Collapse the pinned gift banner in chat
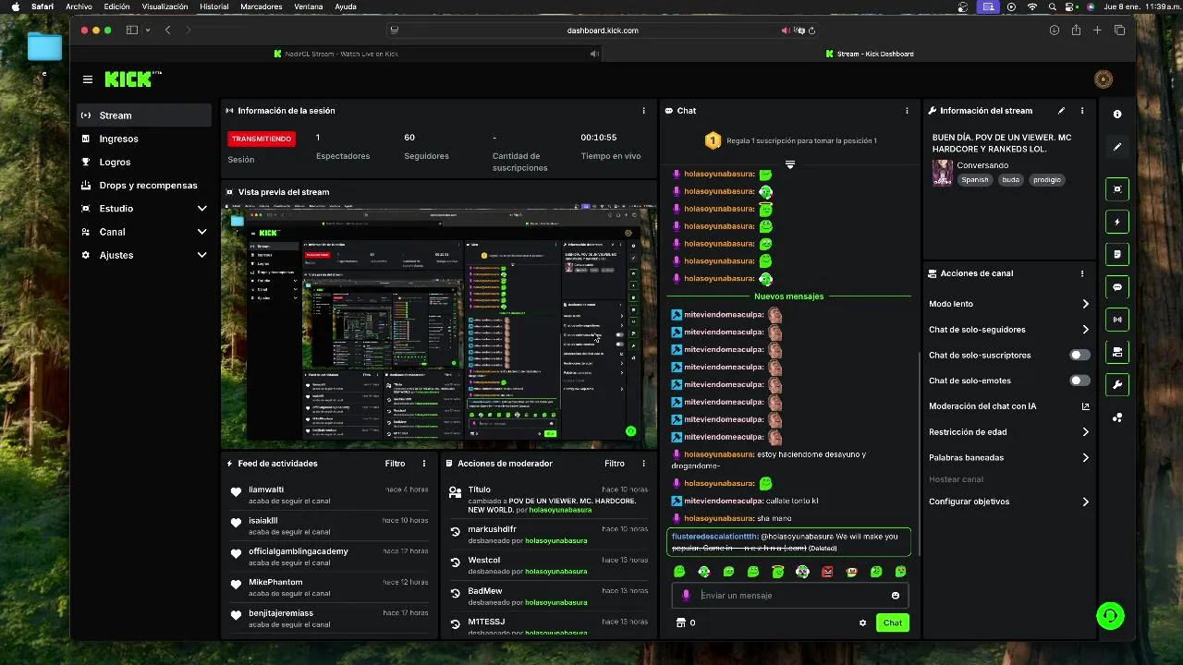Screen dimensions: 1183x665 [790, 164]
